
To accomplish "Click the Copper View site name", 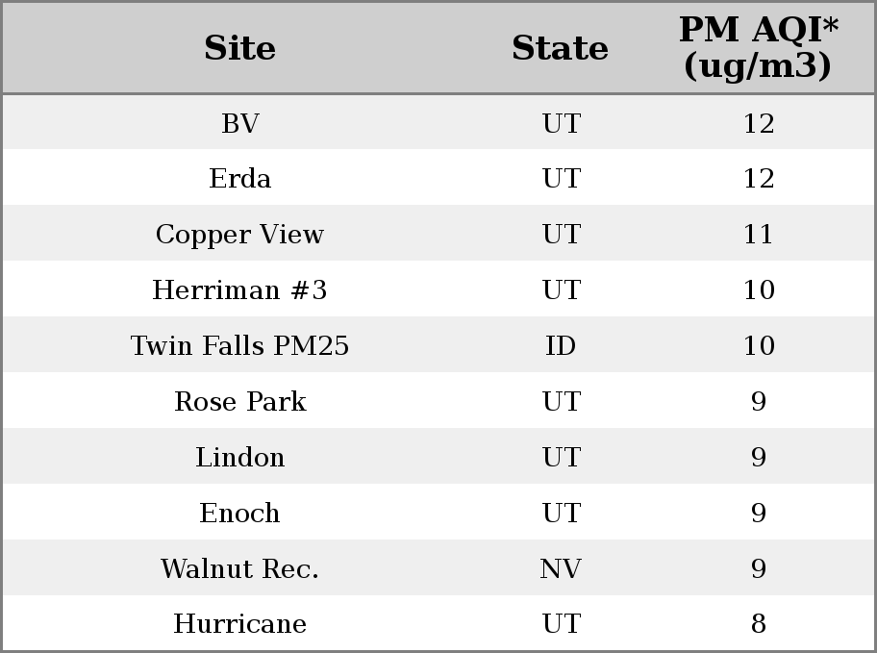I will tap(240, 235).
